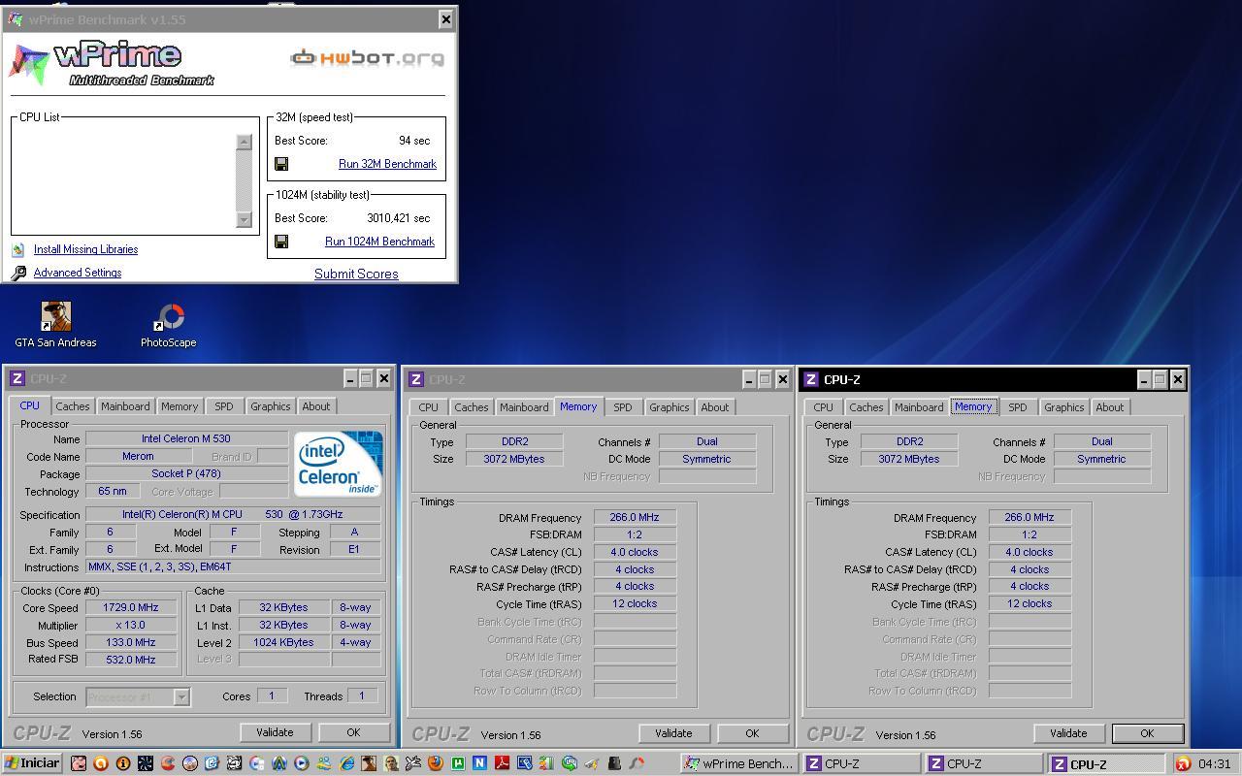
Task: Open the Iniciar start menu
Action: coord(32,763)
